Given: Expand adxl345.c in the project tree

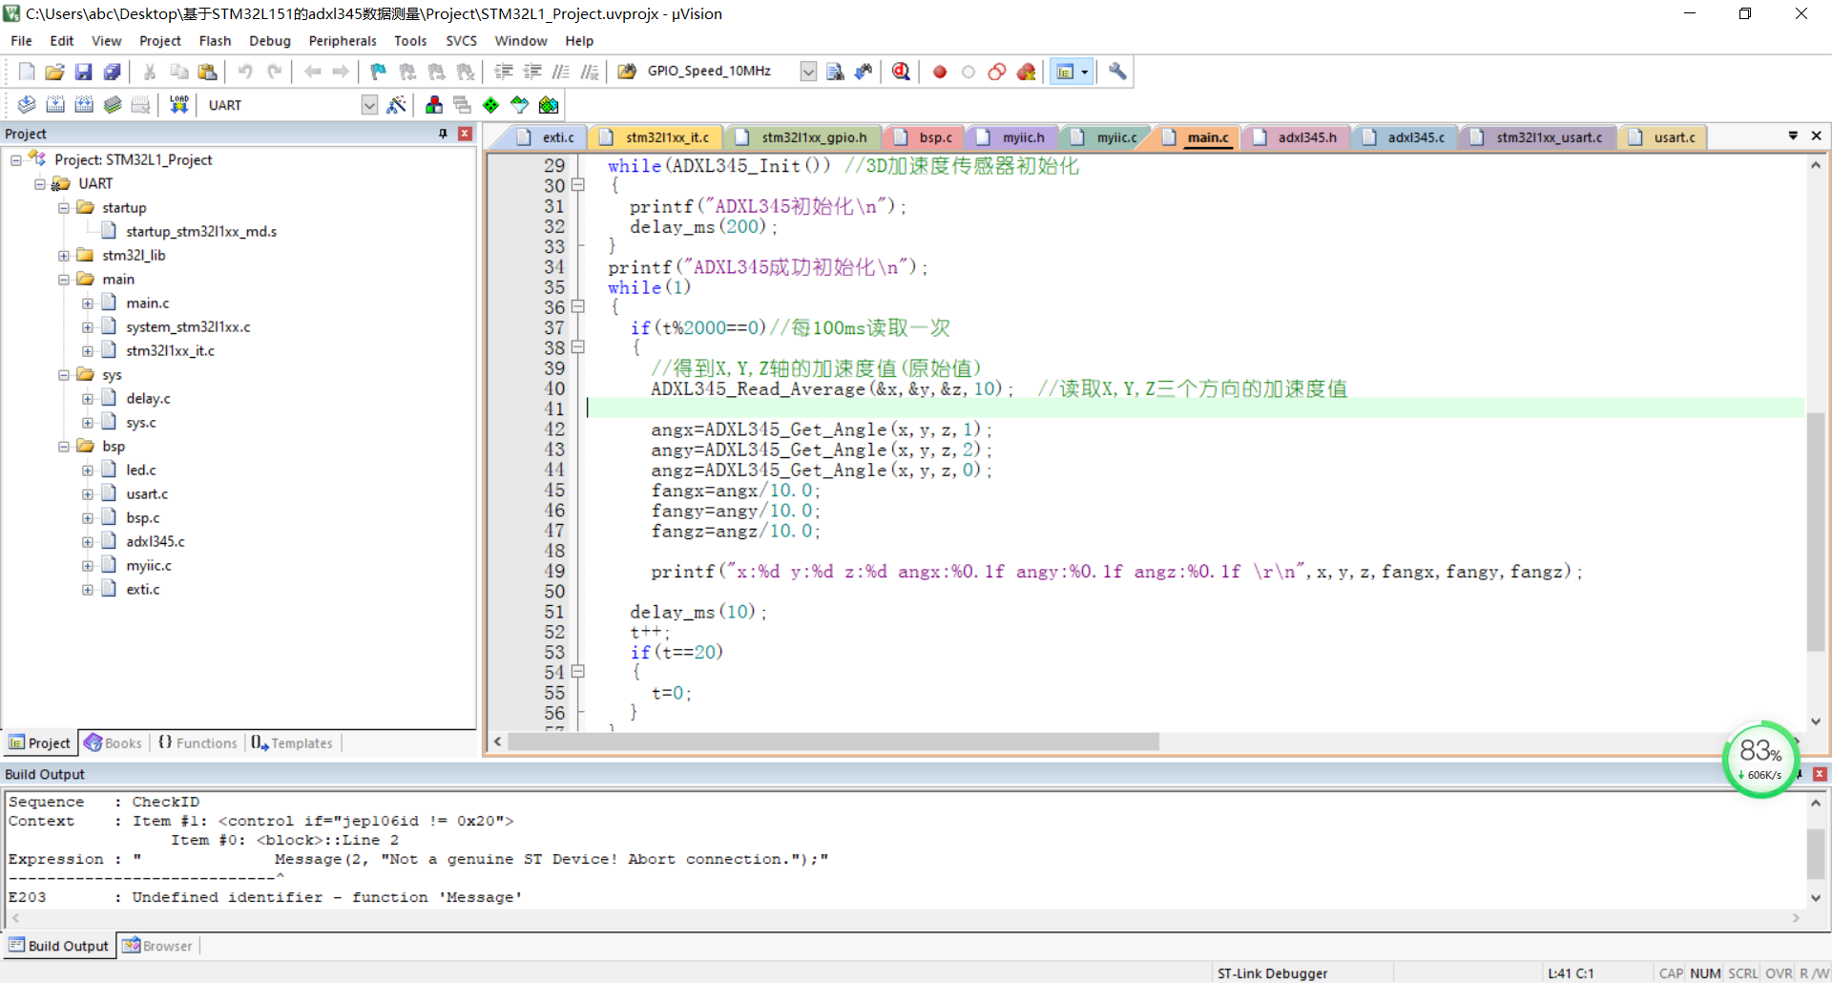Looking at the screenshot, I should coord(88,542).
